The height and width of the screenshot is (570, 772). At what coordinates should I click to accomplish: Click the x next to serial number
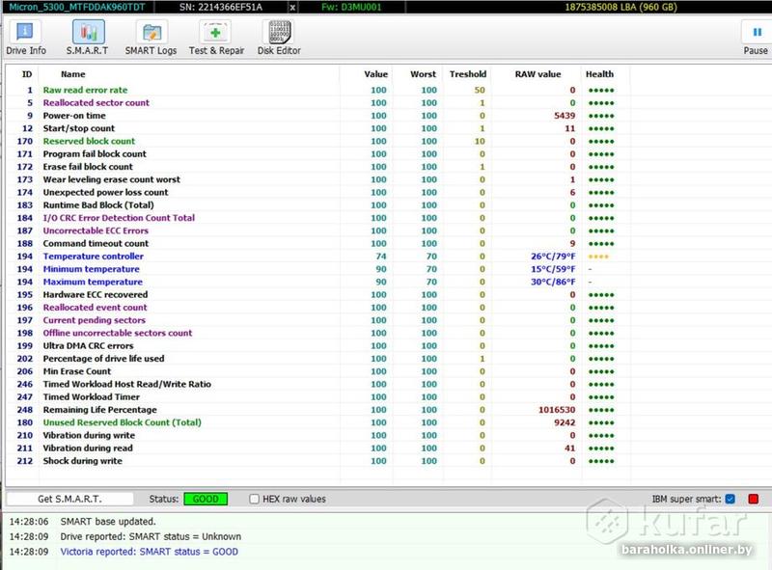click(293, 7)
